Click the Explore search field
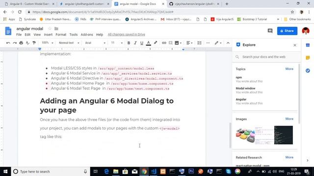This screenshot has height=176, width=314. click(x=266, y=57)
